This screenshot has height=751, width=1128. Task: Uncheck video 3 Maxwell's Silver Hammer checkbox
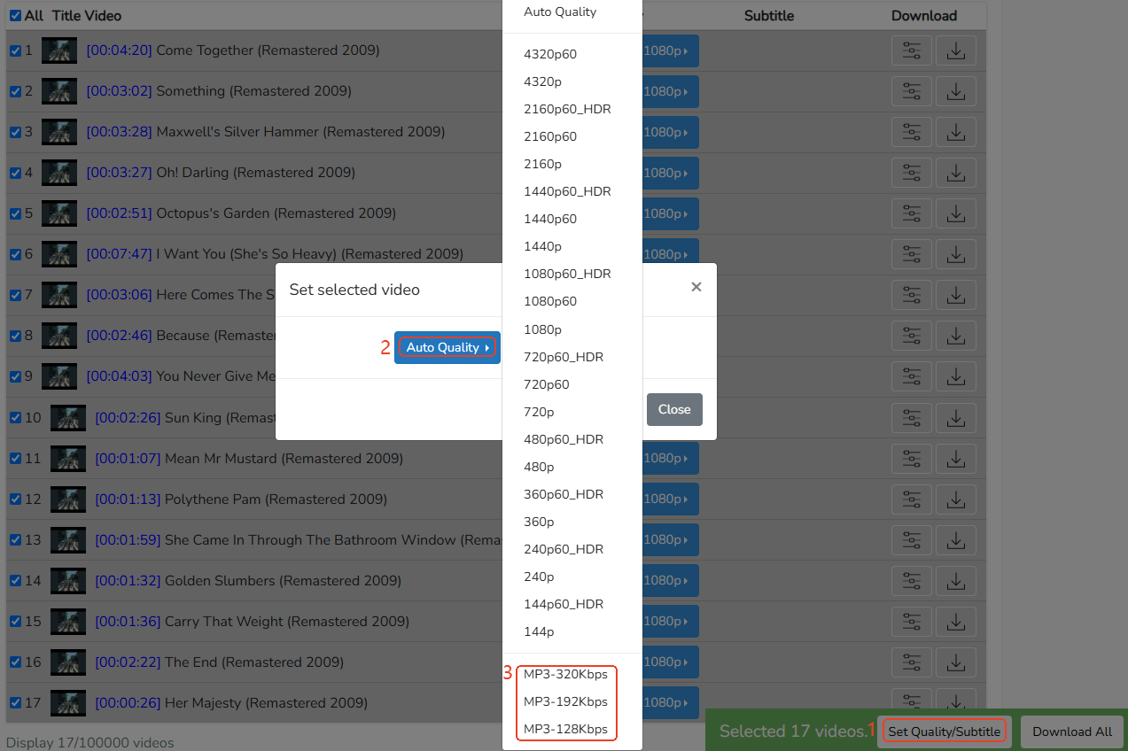click(15, 132)
